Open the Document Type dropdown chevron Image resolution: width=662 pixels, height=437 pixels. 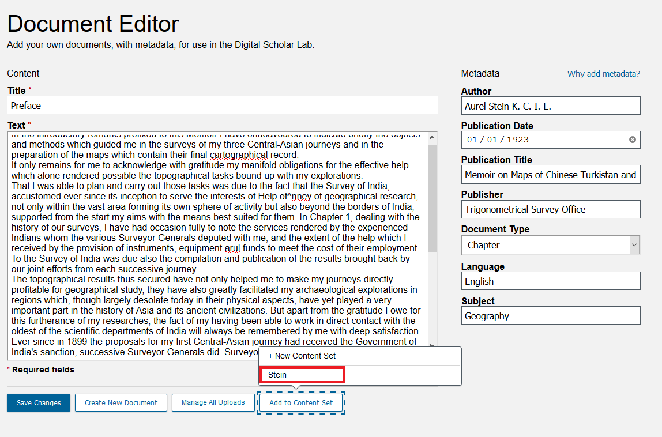coord(633,244)
